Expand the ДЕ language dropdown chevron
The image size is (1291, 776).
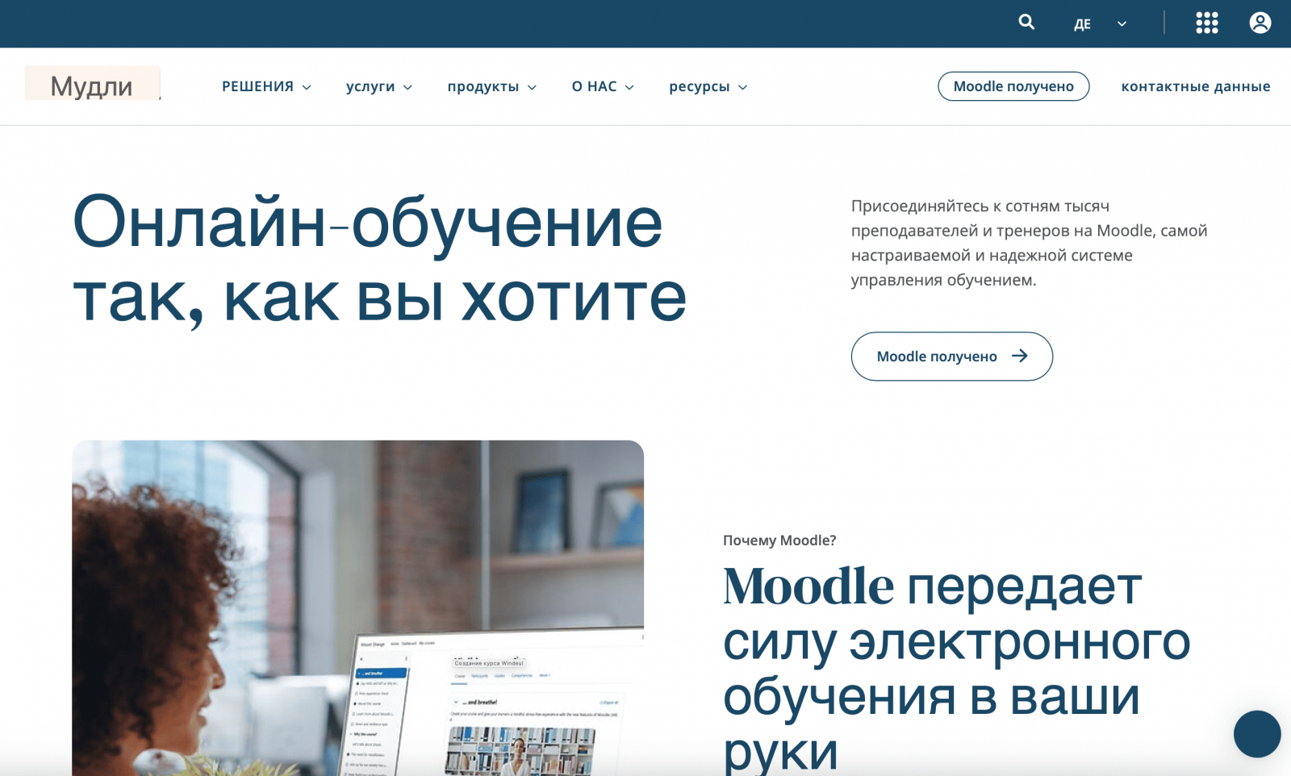pyautogui.click(x=1122, y=24)
